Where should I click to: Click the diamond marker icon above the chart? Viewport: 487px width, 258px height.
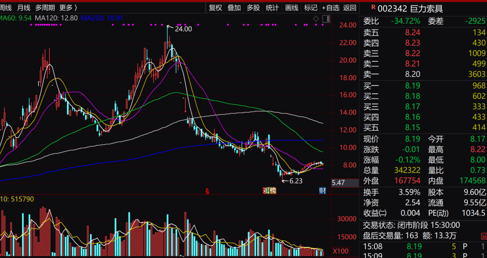[x=316, y=19]
